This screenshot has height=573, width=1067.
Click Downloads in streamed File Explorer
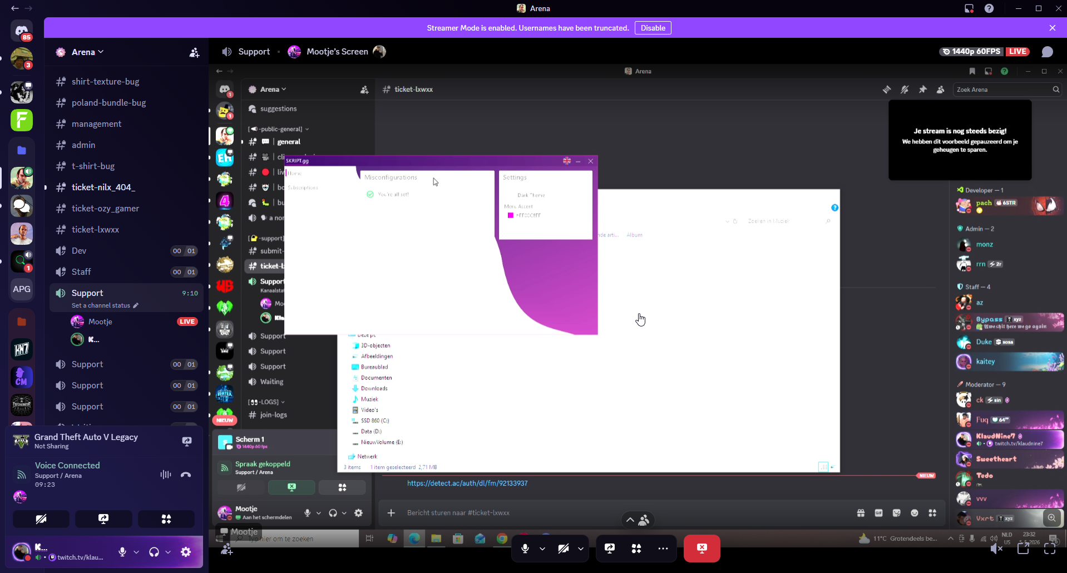coord(374,388)
